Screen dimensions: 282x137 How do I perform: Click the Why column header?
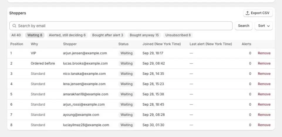point(34,44)
